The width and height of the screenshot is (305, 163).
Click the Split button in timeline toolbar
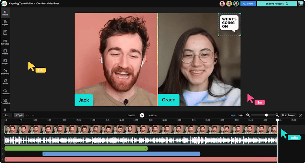(x=19, y=115)
